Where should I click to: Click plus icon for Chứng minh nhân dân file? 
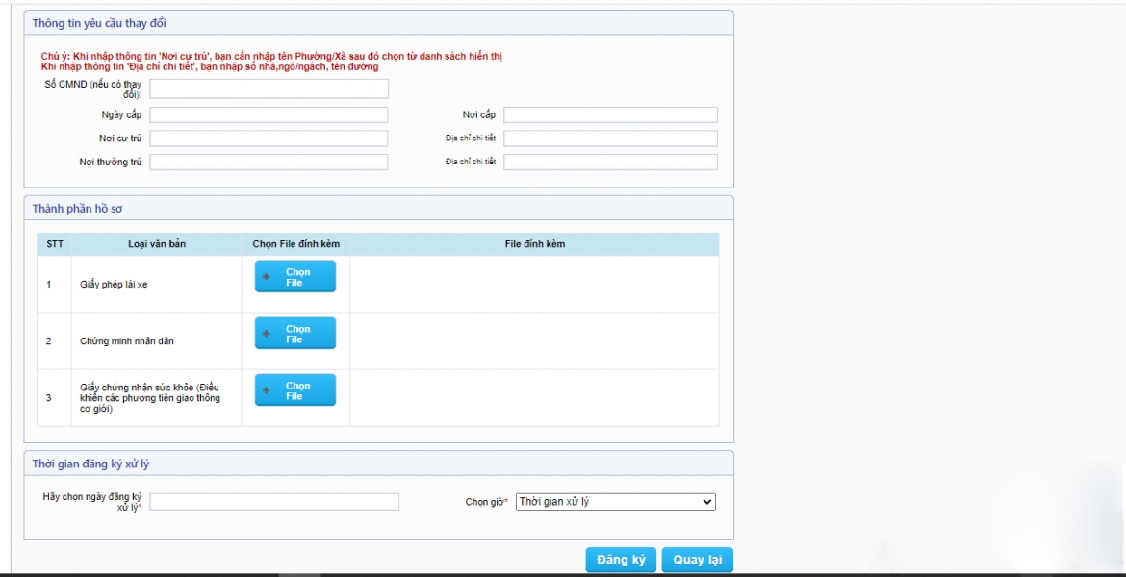click(x=267, y=334)
